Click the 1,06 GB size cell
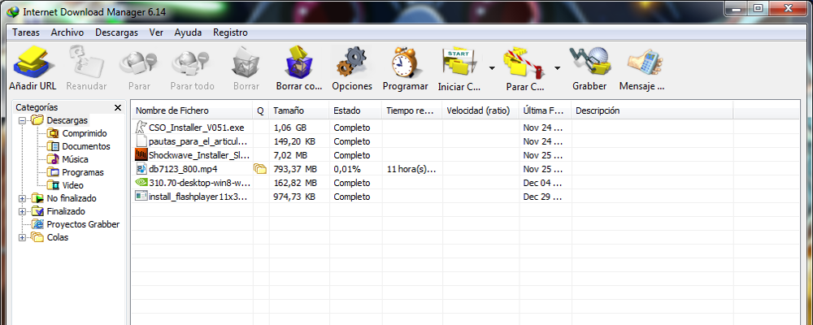 click(x=289, y=127)
